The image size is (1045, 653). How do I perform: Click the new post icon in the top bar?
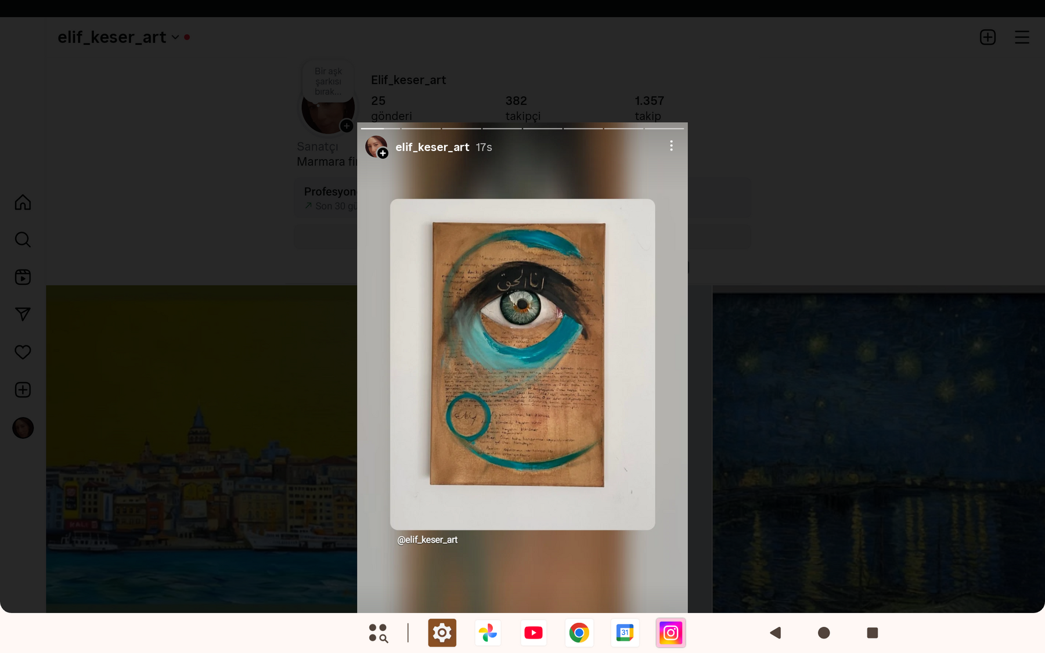tap(987, 37)
